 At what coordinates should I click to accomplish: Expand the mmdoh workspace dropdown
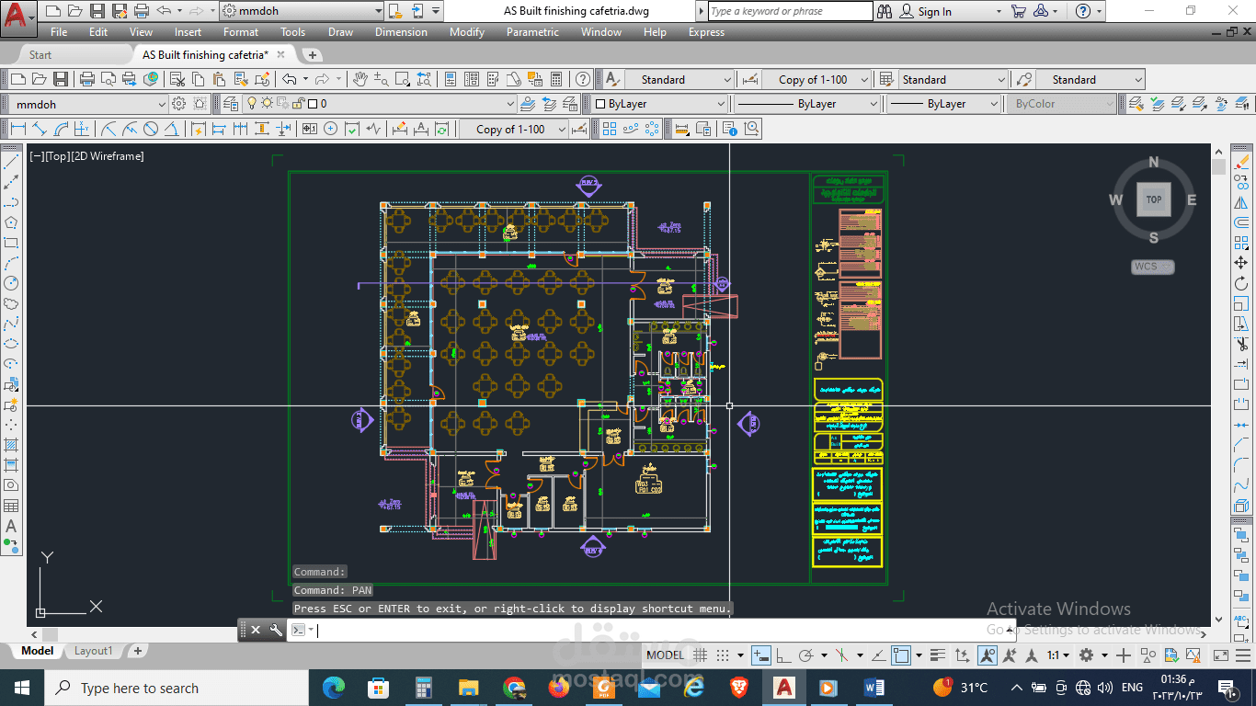(x=303, y=11)
